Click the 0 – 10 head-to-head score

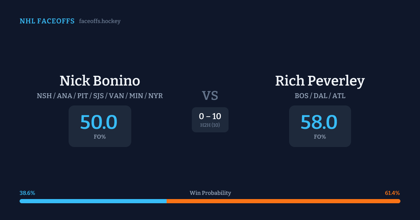click(210, 116)
